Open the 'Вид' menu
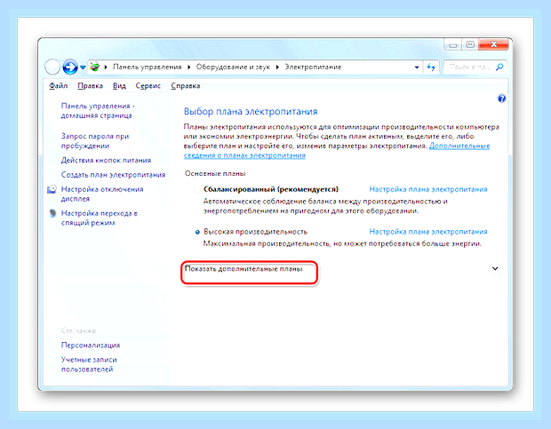Viewport: 551px width, 429px height. (119, 85)
